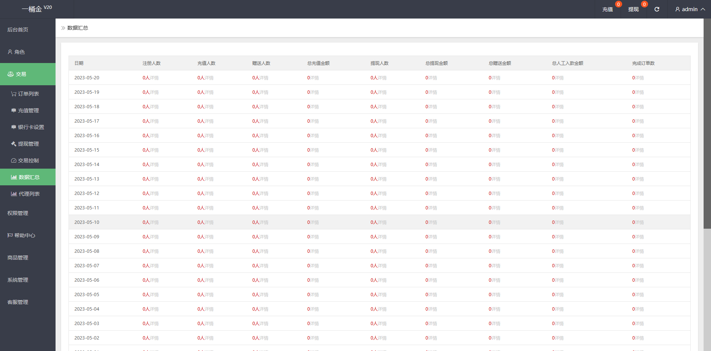Open the 提现 notification in header
This screenshot has width=711, height=351.
(633, 9)
